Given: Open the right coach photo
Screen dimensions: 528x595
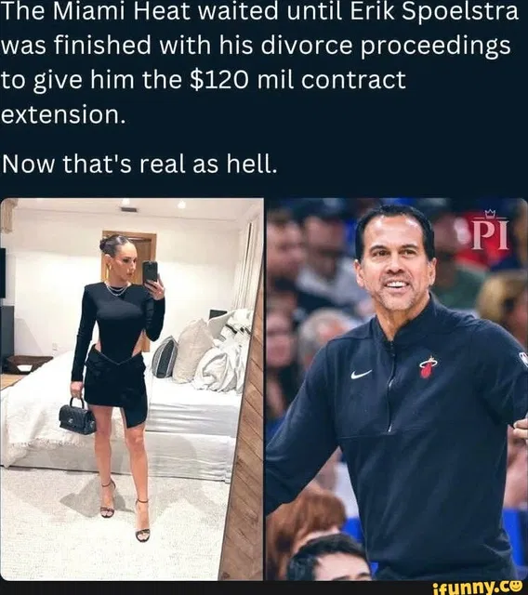Looking at the screenshot, I should [397, 389].
